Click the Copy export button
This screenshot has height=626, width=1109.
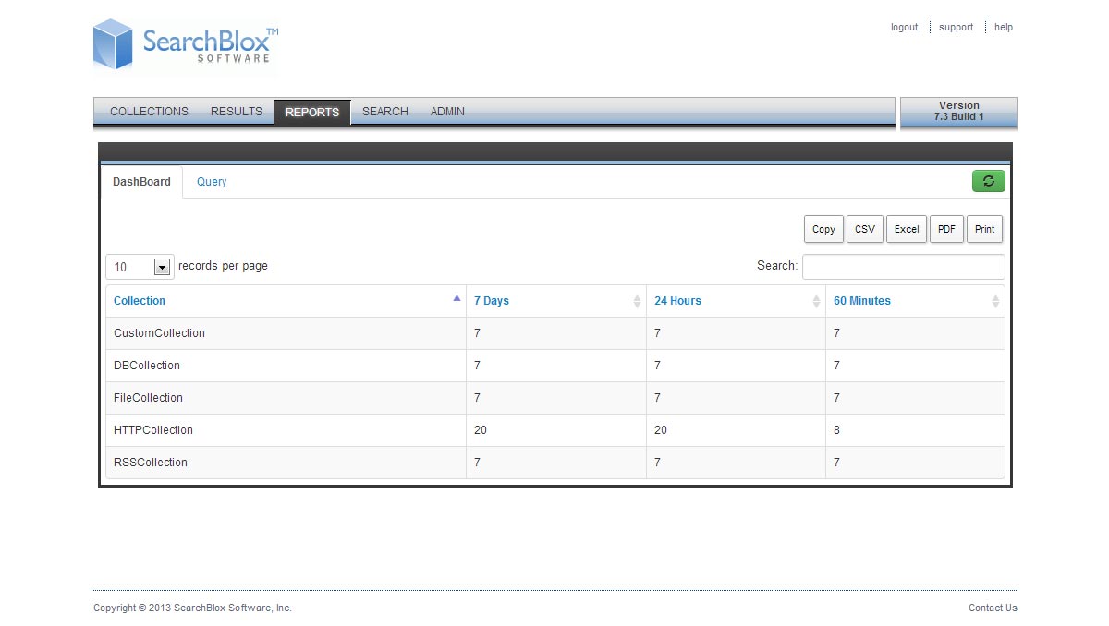pyautogui.click(x=823, y=229)
